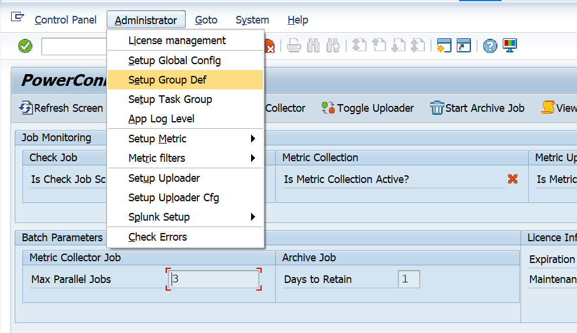
Task: Click red X status for Metric Collection
Action: [513, 179]
